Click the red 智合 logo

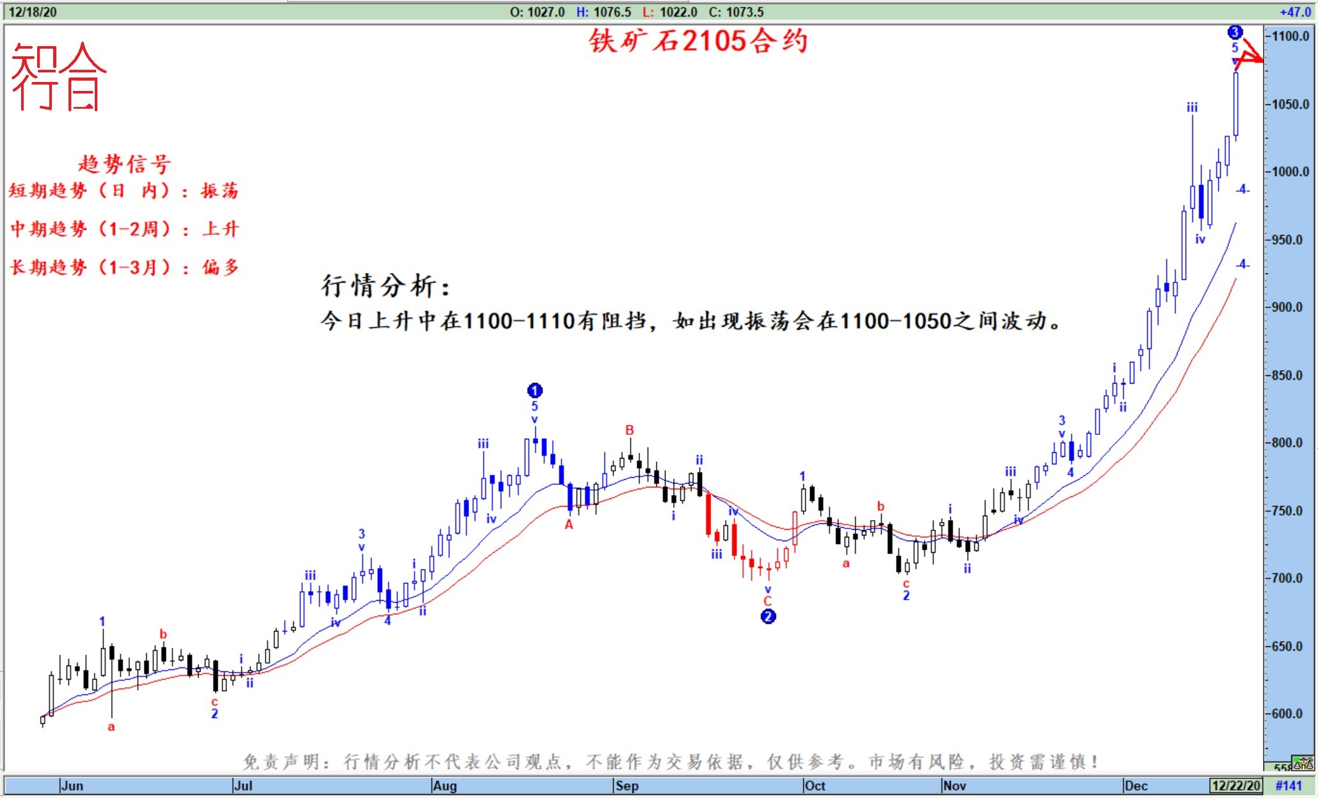pos(58,77)
